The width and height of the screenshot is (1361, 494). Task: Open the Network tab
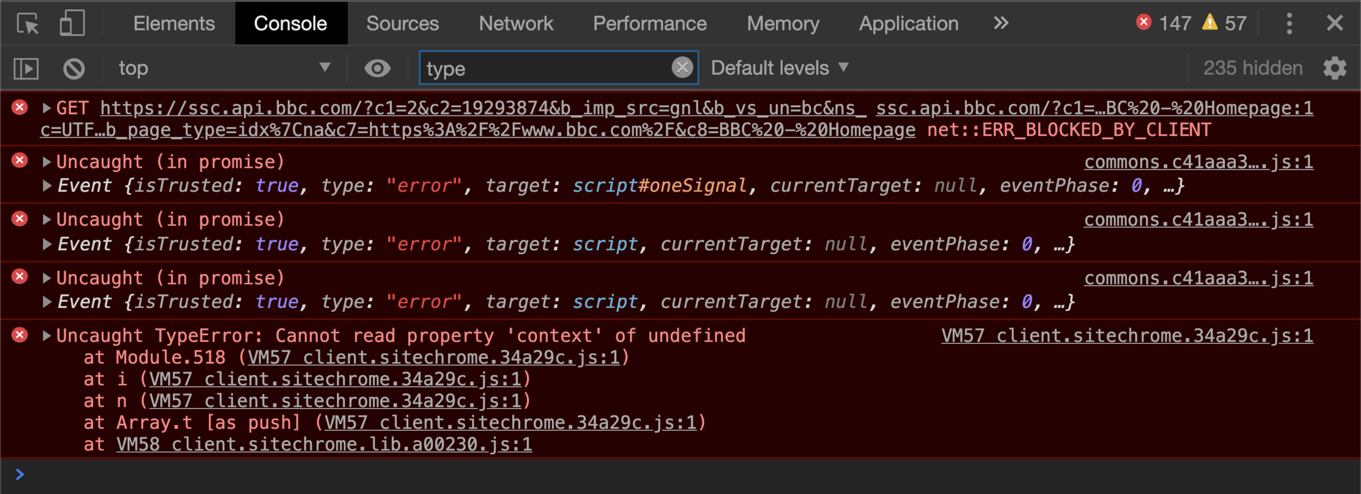tap(516, 23)
